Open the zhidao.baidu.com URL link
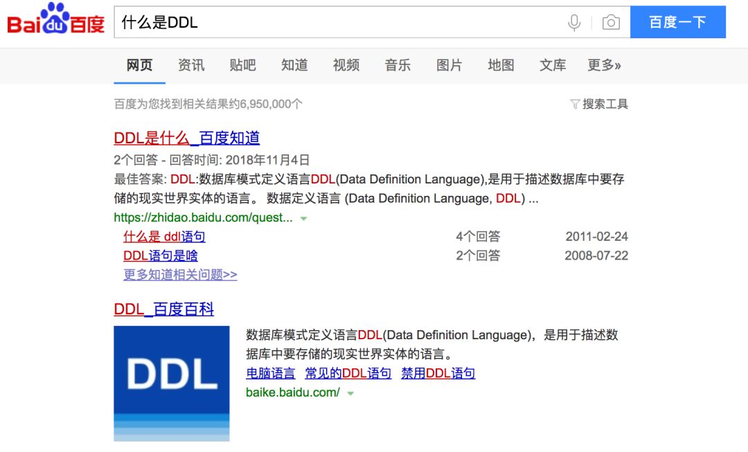 coord(203,217)
